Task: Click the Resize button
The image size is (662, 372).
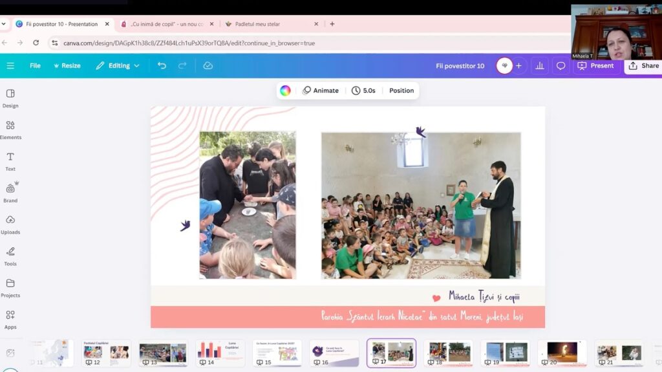Action: (67, 65)
